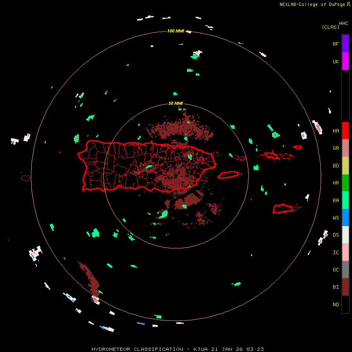
Task: Click the GR legend label
Action: 336,148
